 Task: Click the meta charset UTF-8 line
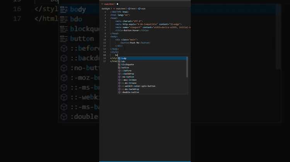(x=129, y=21)
